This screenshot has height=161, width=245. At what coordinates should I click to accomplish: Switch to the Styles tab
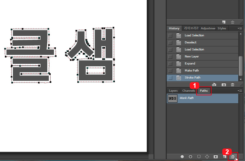(222, 28)
